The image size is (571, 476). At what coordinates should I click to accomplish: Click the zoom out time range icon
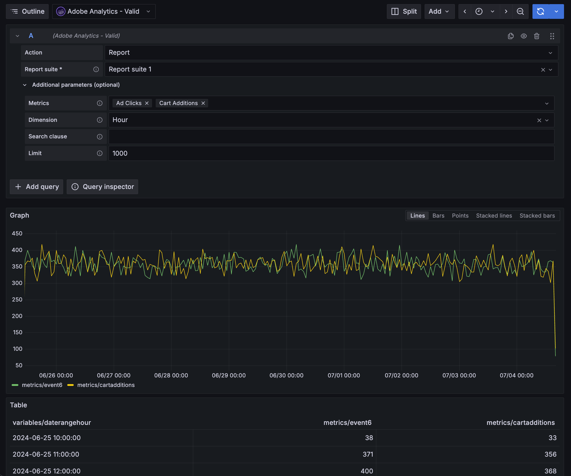520,11
